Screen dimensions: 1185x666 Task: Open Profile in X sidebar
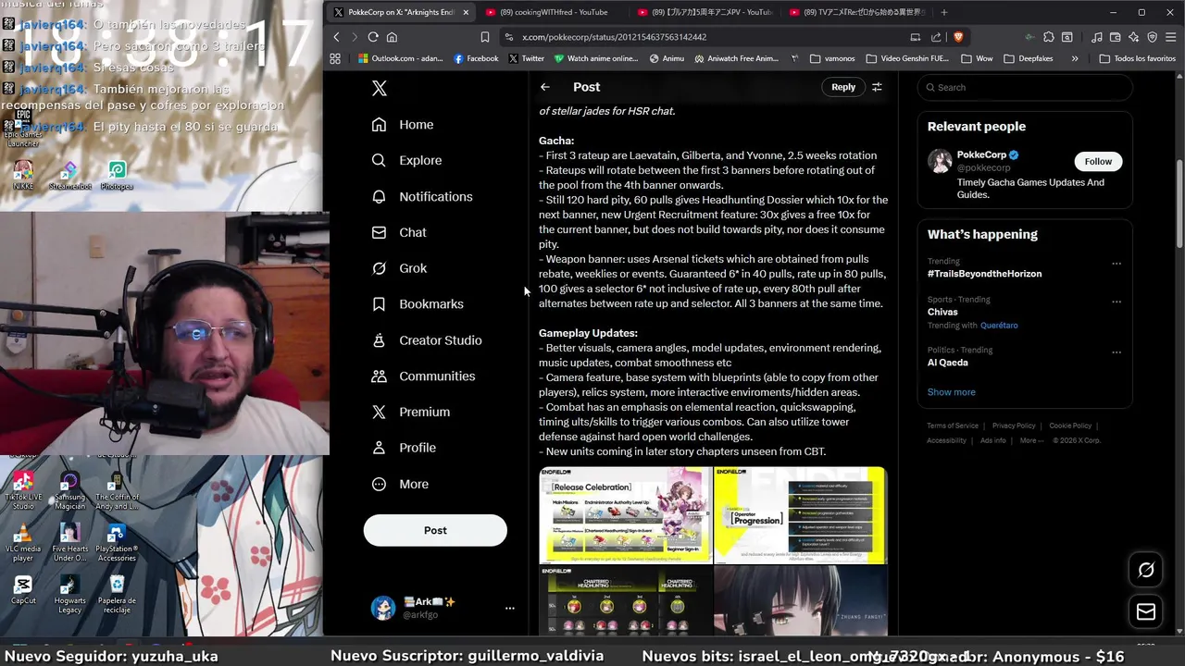[x=404, y=448]
